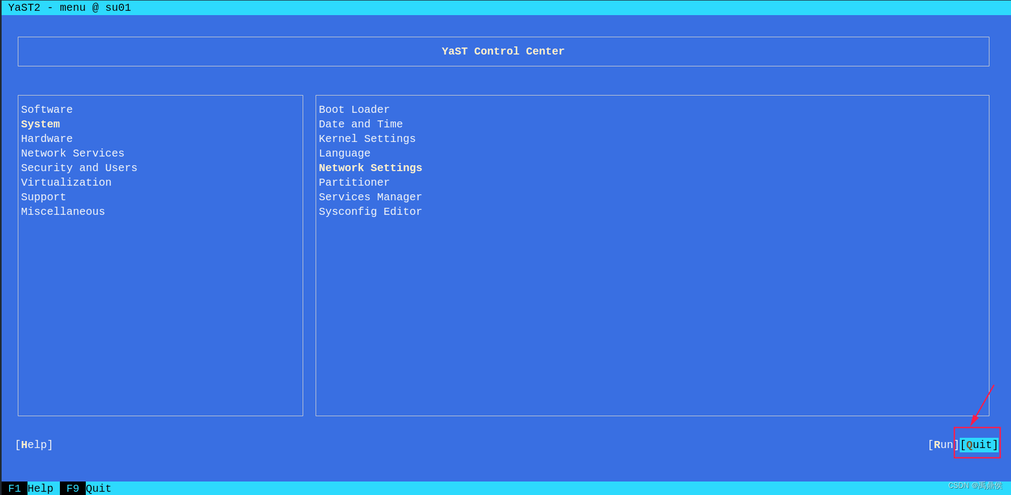Open Sysconfig Editor module
This screenshot has width=1011, height=495.
point(371,212)
